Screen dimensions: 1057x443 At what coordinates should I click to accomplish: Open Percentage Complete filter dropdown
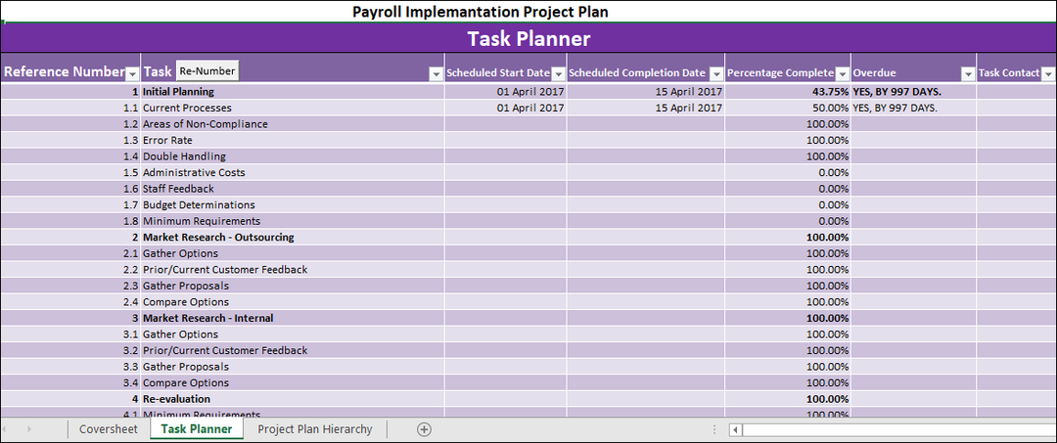click(x=842, y=74)
